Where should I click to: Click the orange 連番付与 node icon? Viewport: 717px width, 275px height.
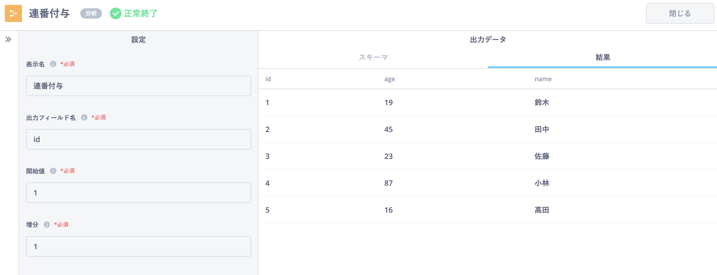(x=13, y=13)
